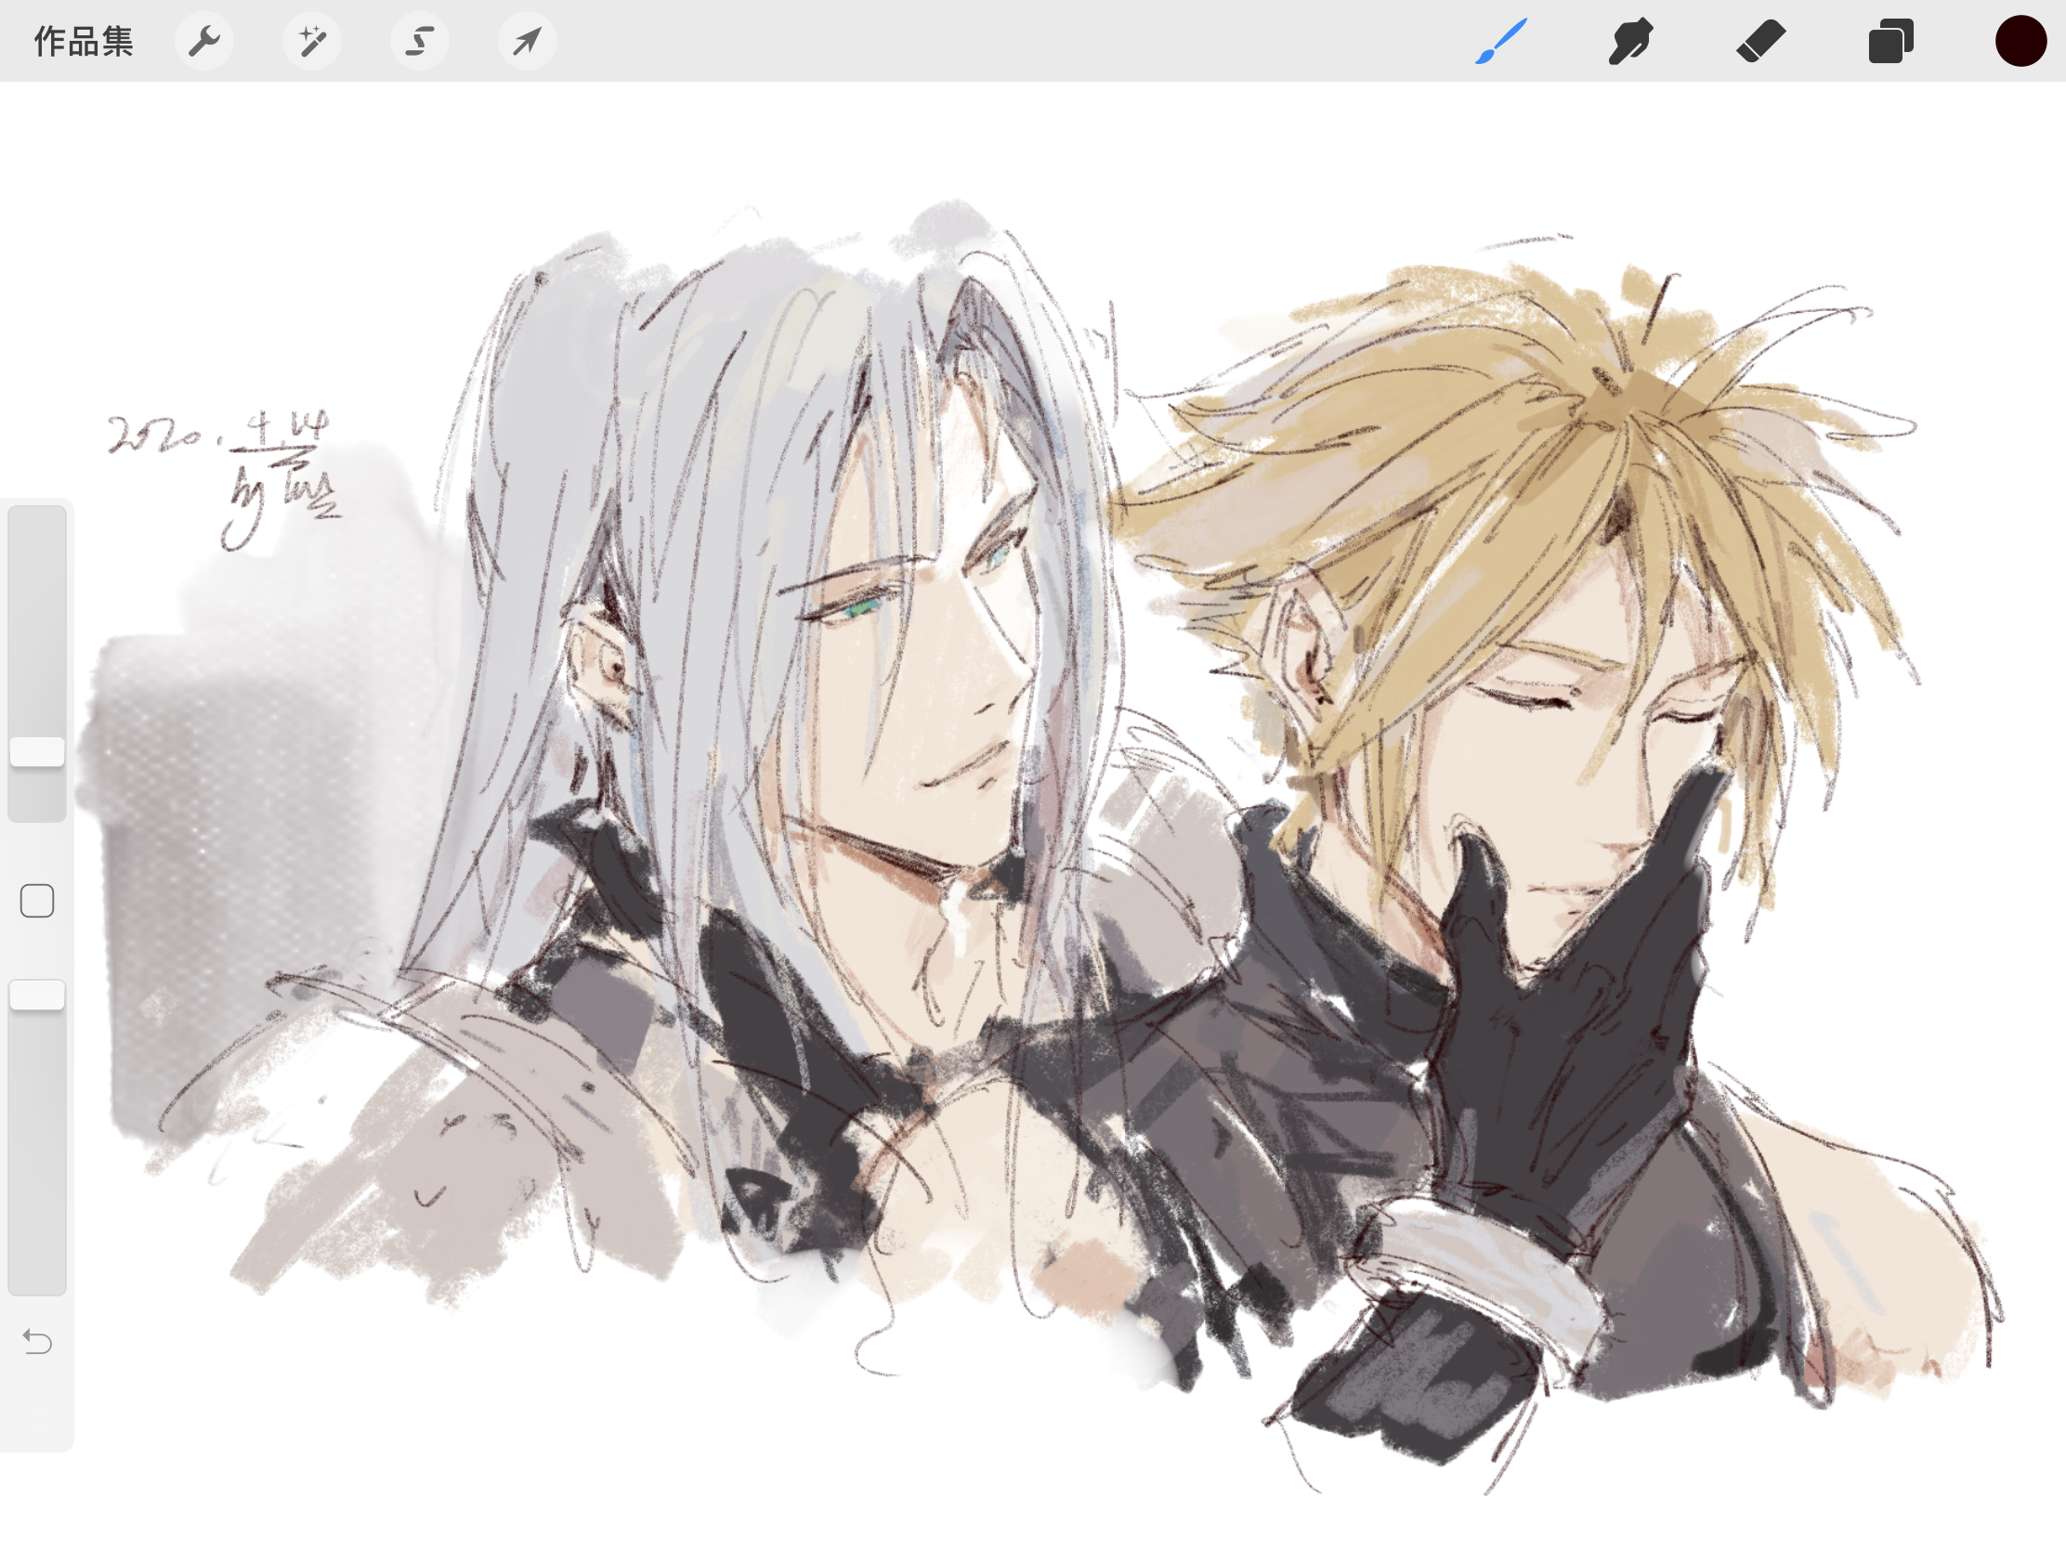Open the Actions wrench menu

point(203,41)
